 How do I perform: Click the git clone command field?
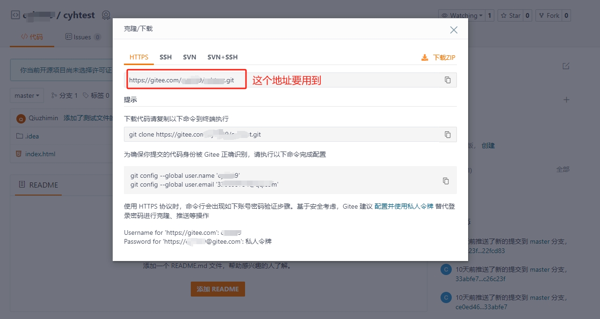click(290, 134)
